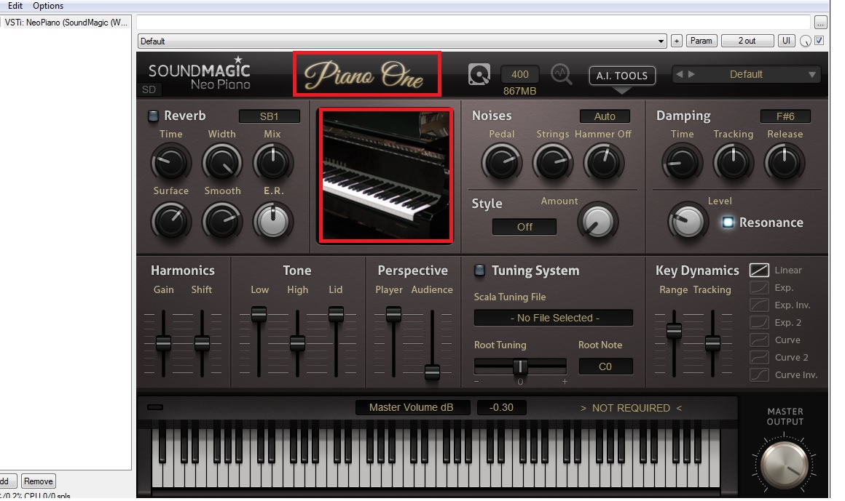Click the Style Amount knob
This screenshot has width=845, height=501.
597,221
